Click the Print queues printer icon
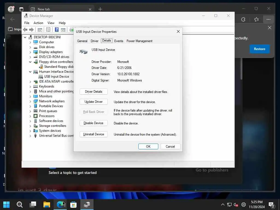The image size is (280, 210). [36, 111]
